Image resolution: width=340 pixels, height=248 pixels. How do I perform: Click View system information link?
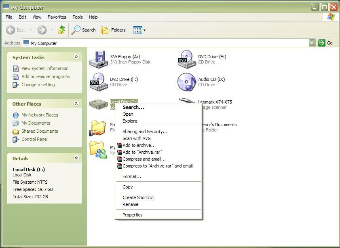[x=44, y=68]
